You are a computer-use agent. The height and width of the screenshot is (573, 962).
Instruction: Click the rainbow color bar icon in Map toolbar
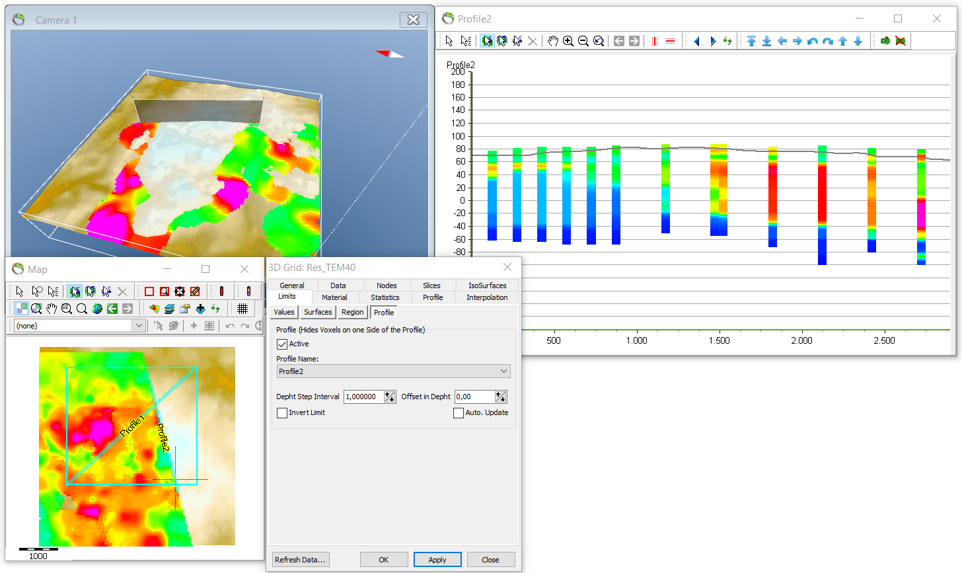[248, 291]
